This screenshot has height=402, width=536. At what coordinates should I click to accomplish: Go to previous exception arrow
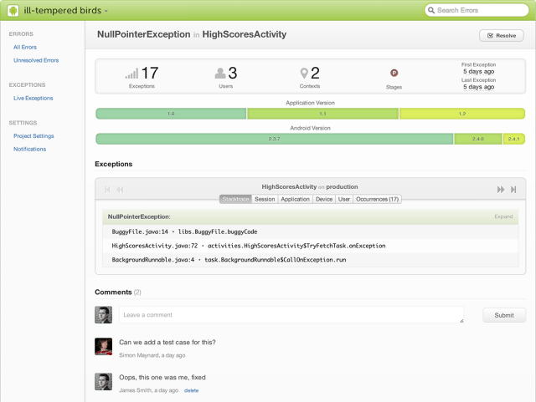pyautogui.click(x=120, y=190)
